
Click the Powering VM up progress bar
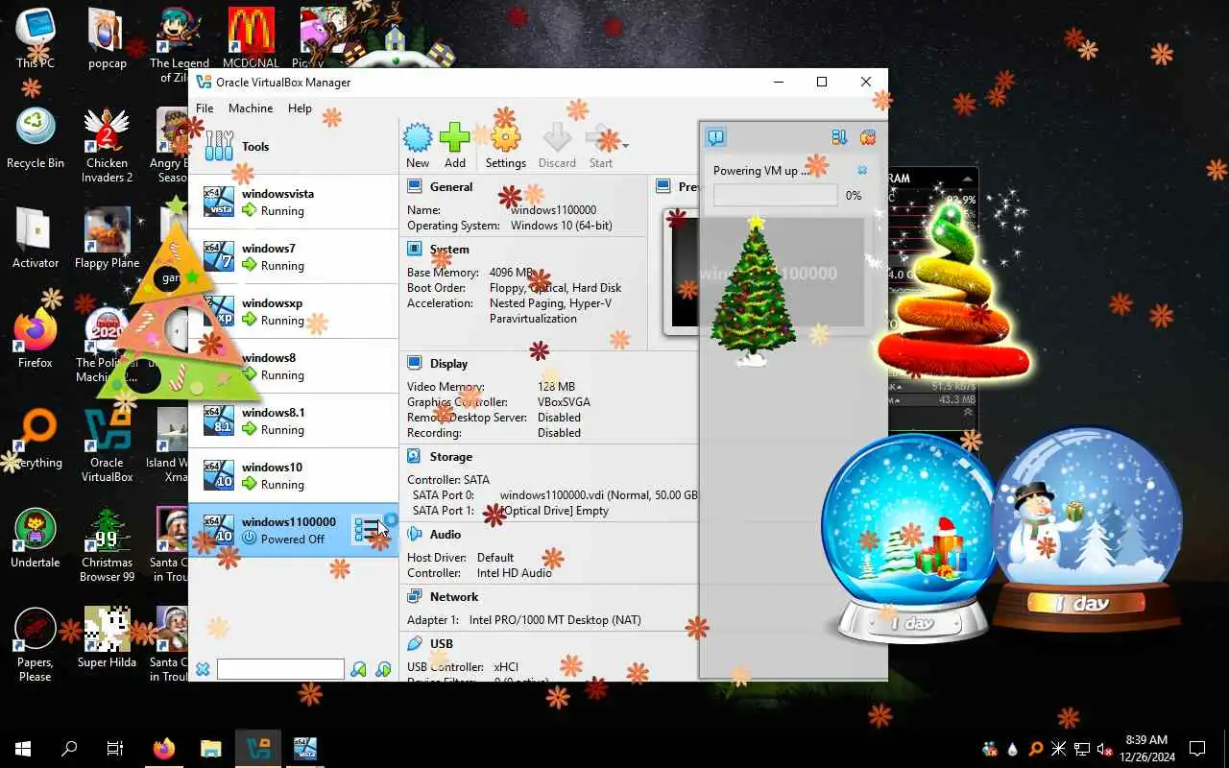[776, 195]
